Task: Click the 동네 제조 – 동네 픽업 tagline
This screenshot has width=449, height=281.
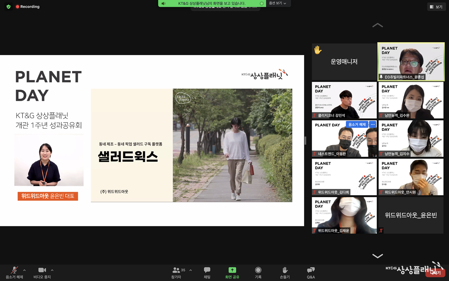Action: (131, 144)
